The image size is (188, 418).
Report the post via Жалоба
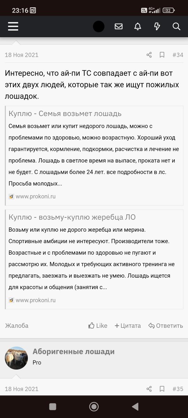coord(17,326)
